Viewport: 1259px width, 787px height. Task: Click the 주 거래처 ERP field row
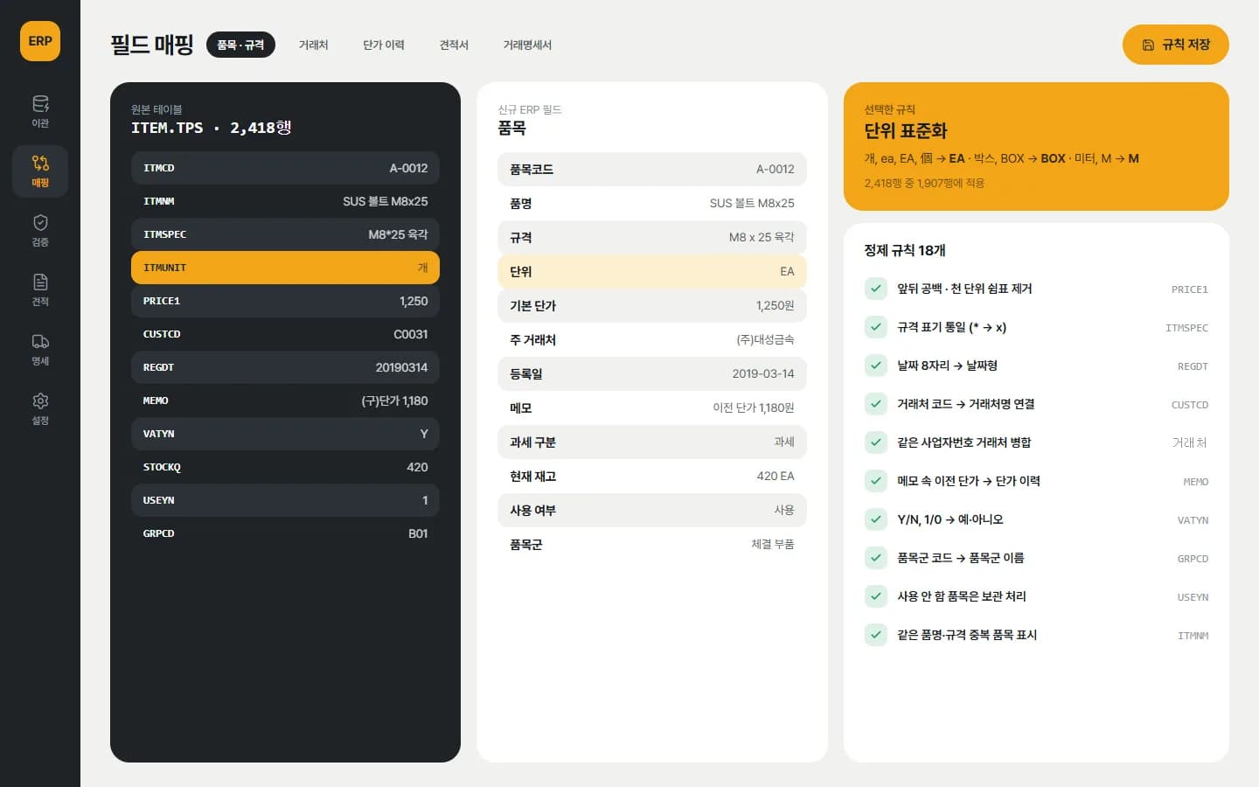point(652,339)
